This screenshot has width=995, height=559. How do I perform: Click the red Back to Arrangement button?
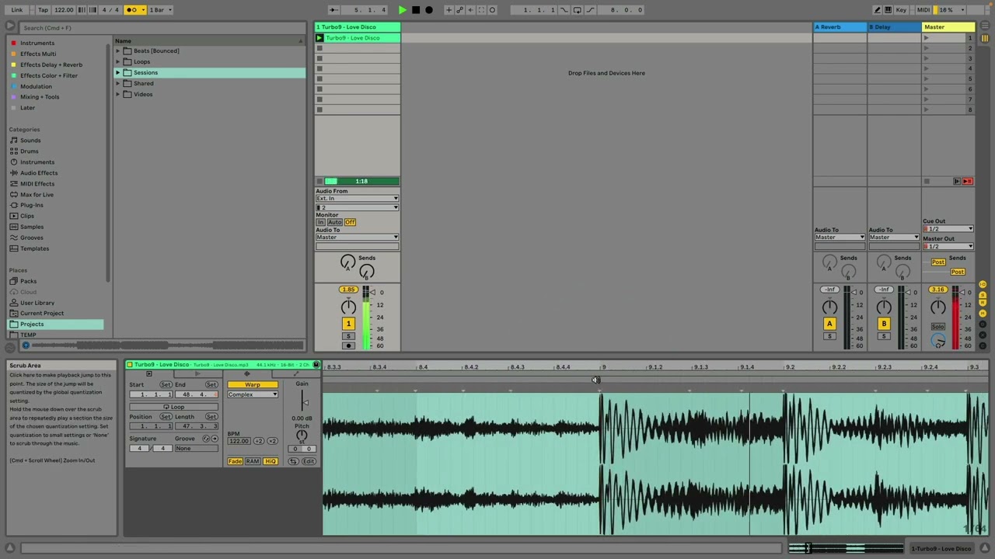(967, 181)
